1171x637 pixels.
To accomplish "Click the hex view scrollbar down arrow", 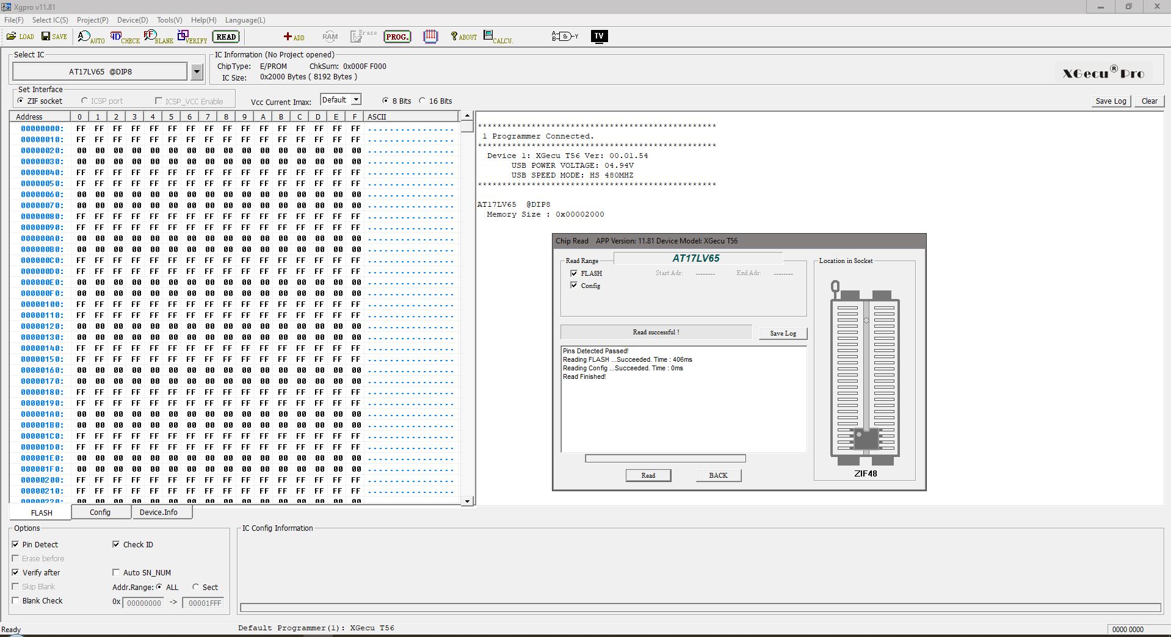I will click(467, 501).
